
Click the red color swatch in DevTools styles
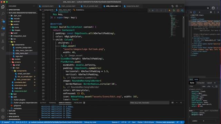point(198,106)
